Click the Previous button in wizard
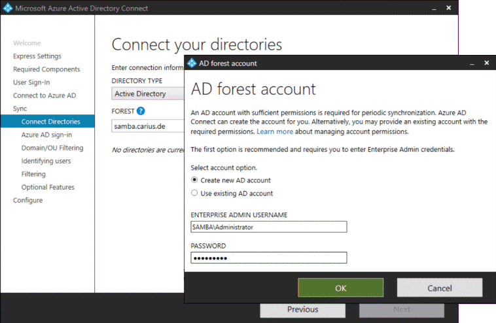 (x=303, y=310)
